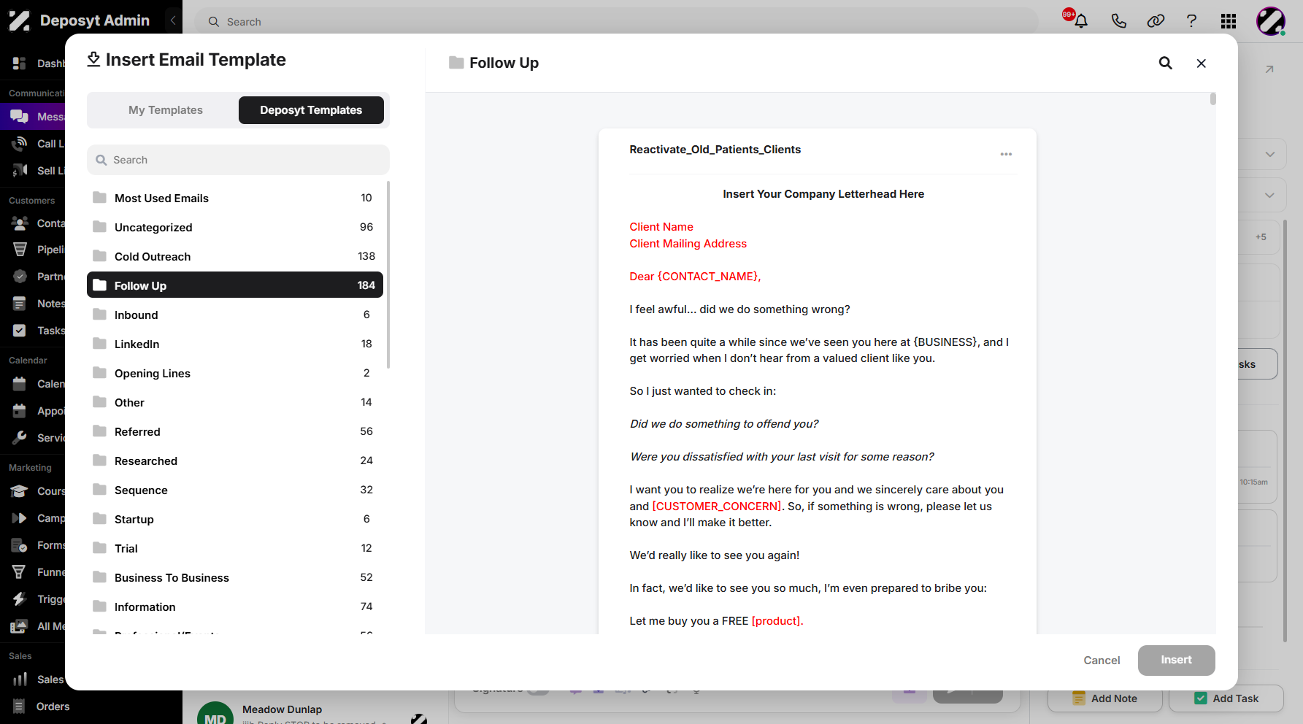Select the Cold Outreach folder
1303x724 pixels.
coord(235,256)
